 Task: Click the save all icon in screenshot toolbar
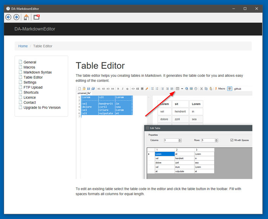pos(93,89)
